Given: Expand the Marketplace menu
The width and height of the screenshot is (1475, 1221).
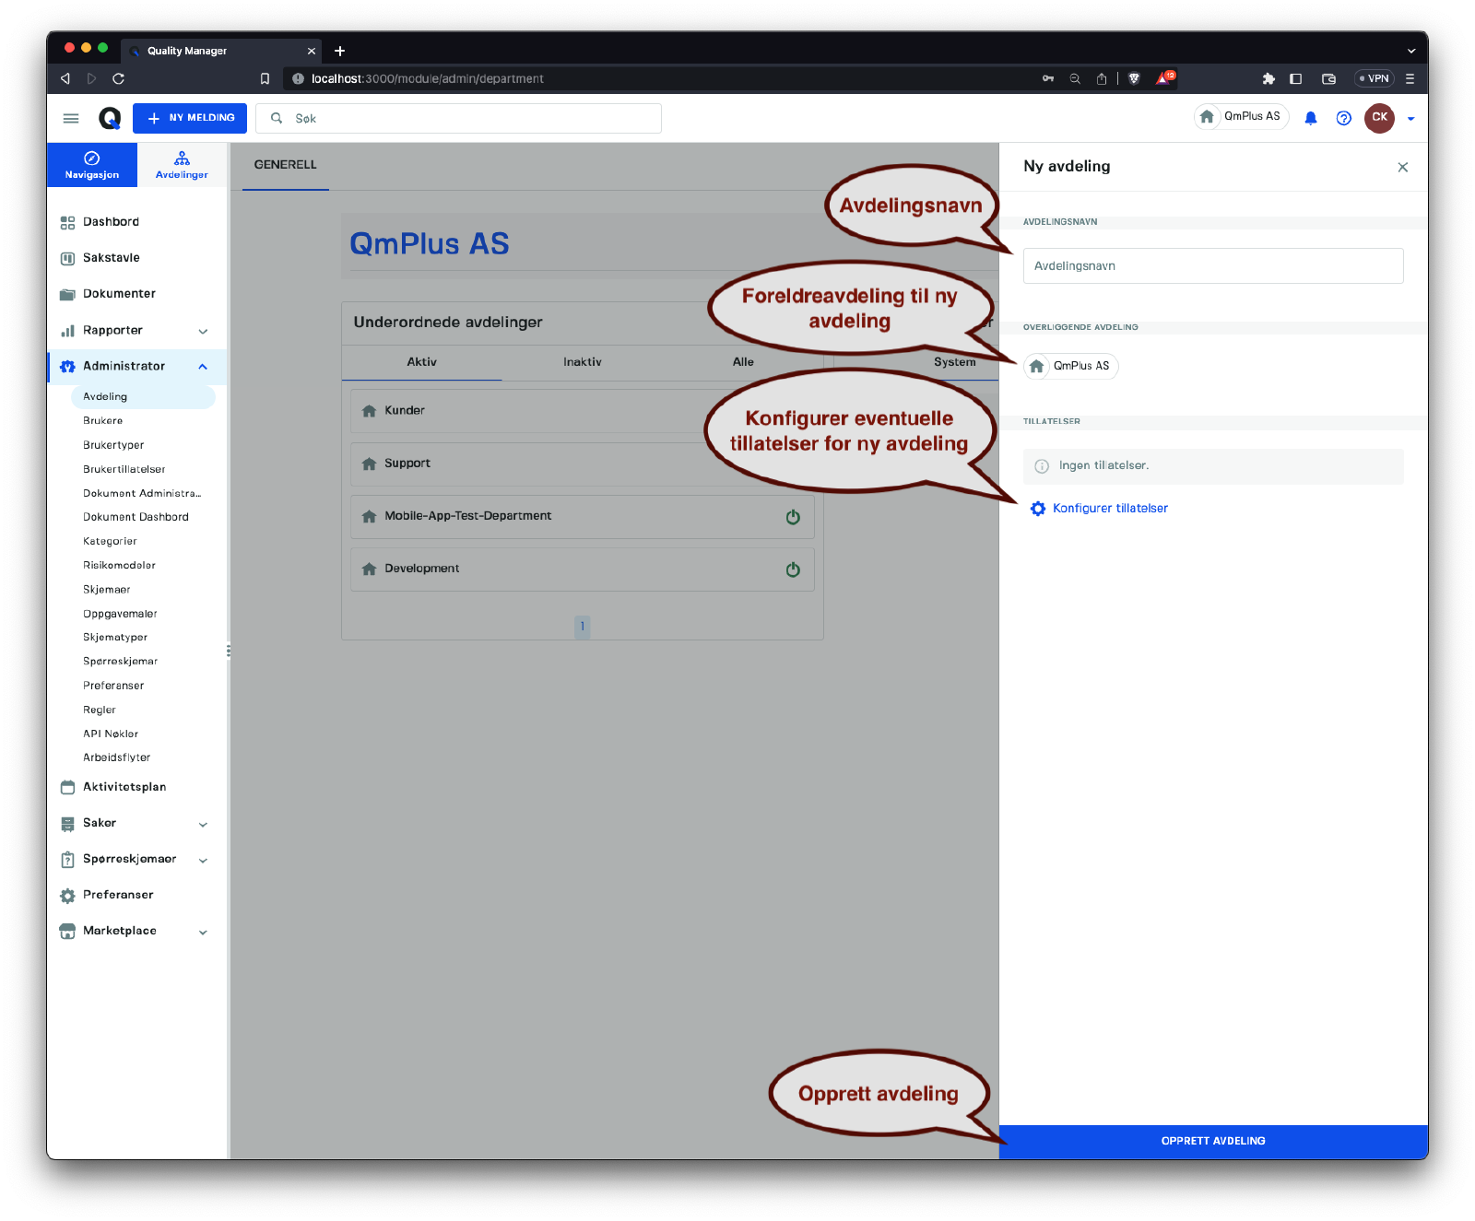Looking at the screenshot, I should tap(203, 932).
